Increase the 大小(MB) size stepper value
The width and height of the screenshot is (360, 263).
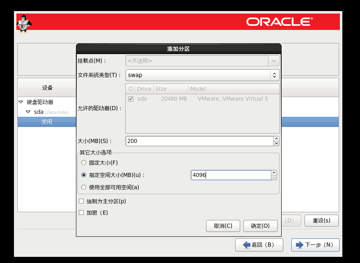(x=276, y=138)
